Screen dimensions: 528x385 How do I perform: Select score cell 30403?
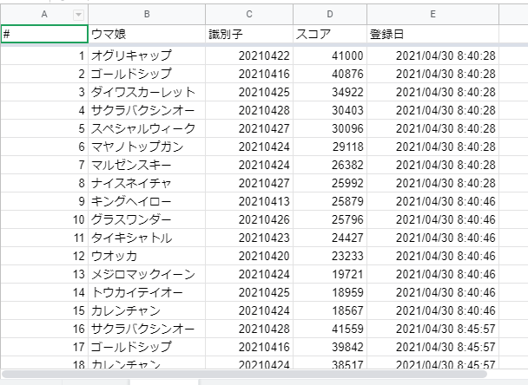330,110
